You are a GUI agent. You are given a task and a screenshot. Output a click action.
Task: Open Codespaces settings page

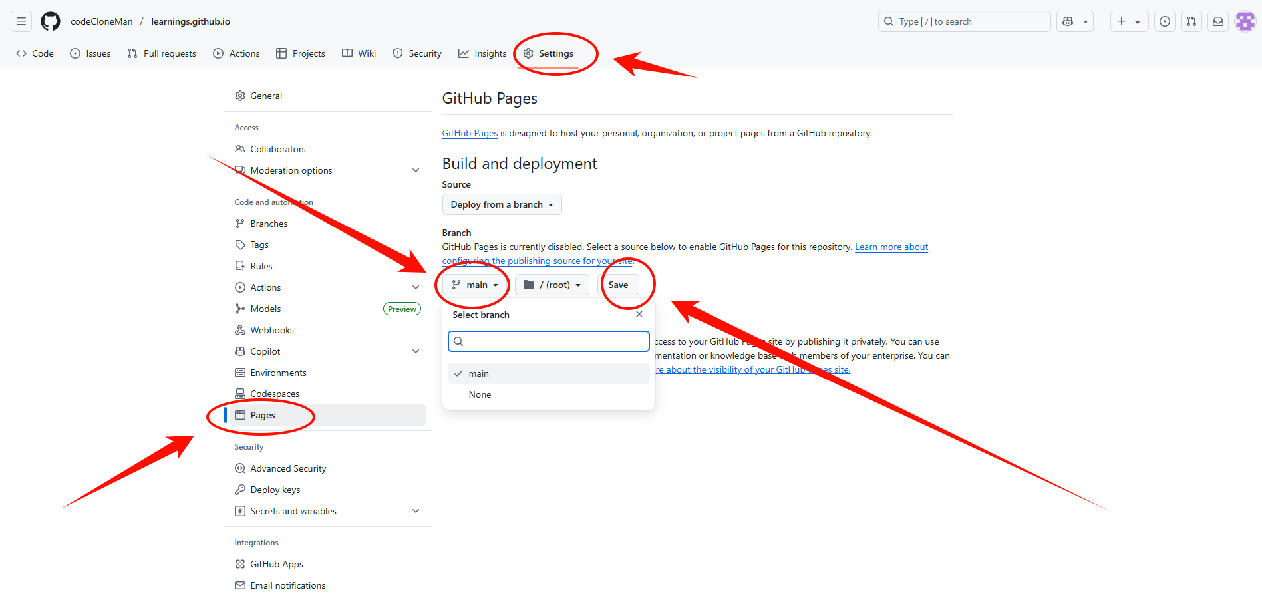pos(327,394)
